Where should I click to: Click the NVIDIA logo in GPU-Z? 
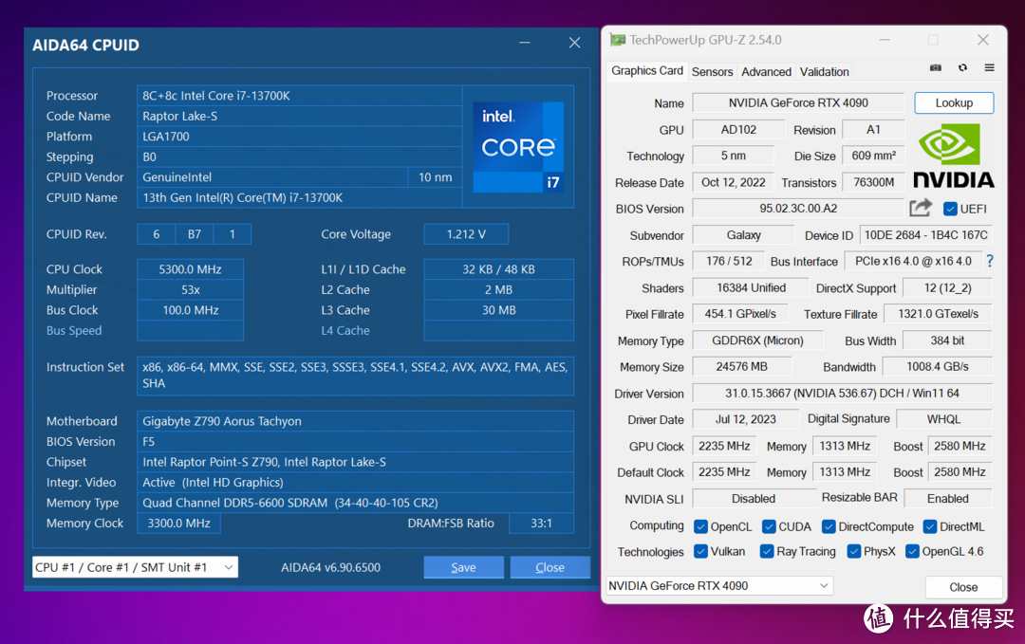click(x=954, y=156)
